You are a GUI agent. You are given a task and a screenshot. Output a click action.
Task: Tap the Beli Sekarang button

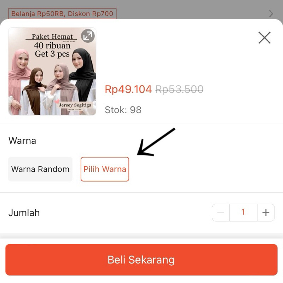coord(141,260)
